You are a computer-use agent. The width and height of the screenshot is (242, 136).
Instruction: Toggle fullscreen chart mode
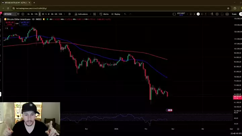click(x=222, y=14)
